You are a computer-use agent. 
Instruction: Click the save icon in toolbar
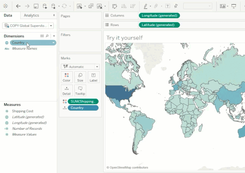tap(36, 6)
